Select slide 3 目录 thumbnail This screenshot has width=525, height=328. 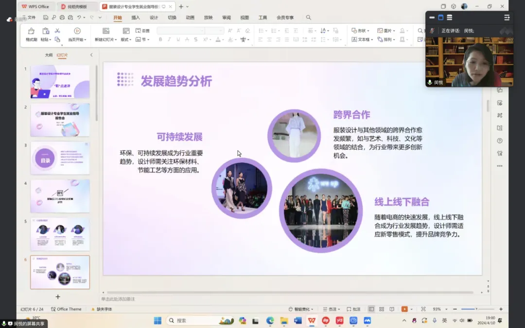[x=60, y=158]
